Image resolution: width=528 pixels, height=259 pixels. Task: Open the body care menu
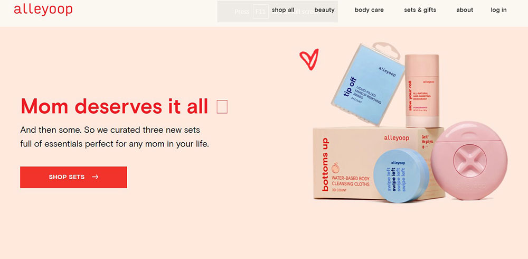369,10
